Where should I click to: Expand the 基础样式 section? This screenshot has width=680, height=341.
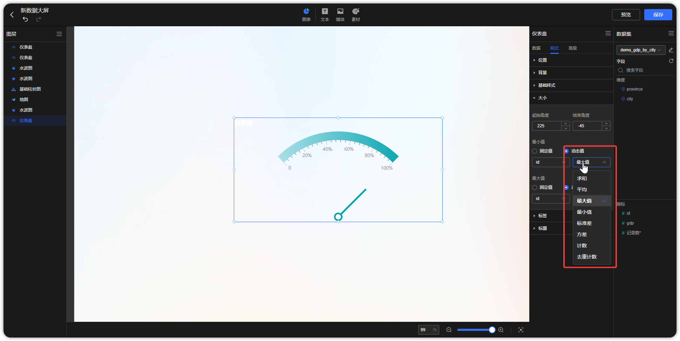click(571, 85)
